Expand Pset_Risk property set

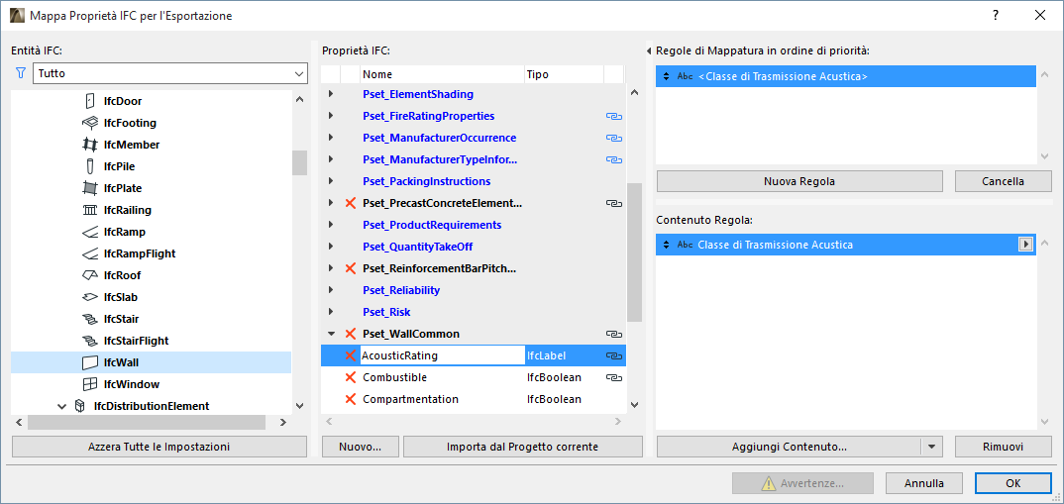point(331,312)
